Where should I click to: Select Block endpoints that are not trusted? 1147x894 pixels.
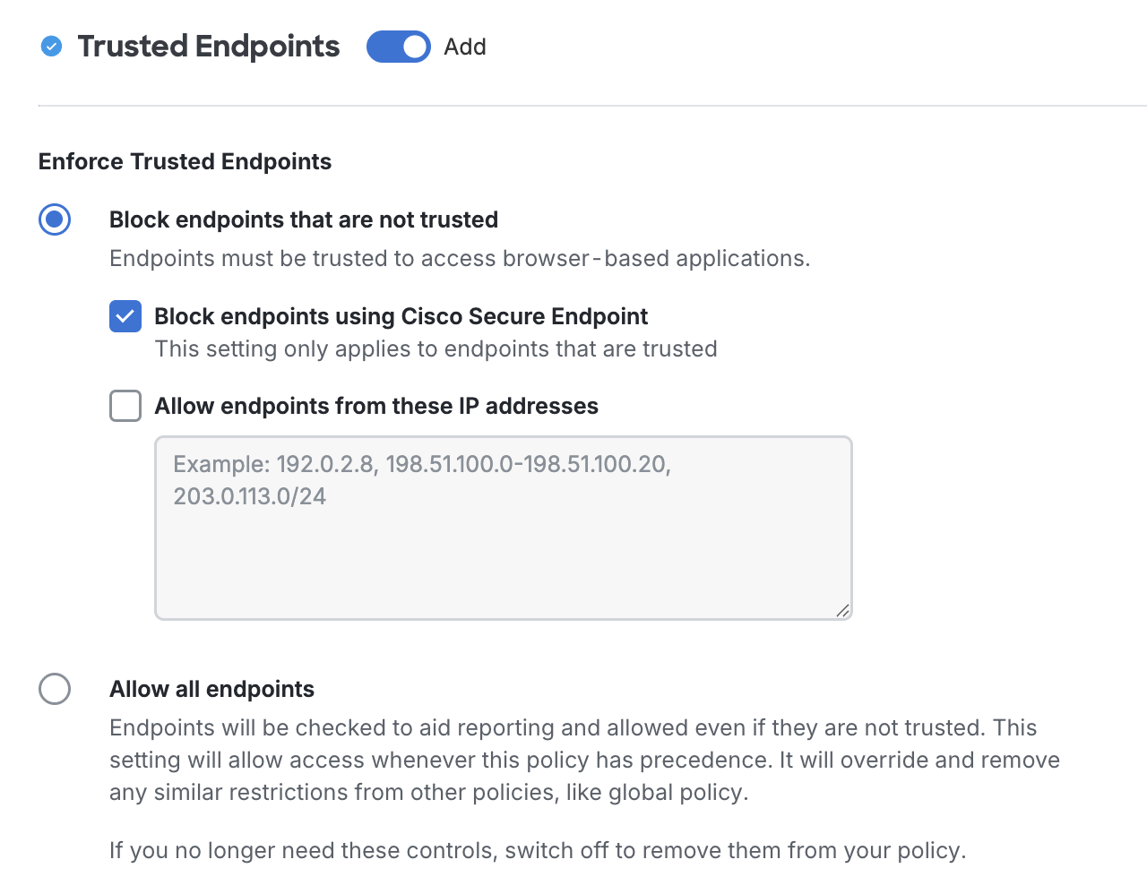tap(54, 219)
